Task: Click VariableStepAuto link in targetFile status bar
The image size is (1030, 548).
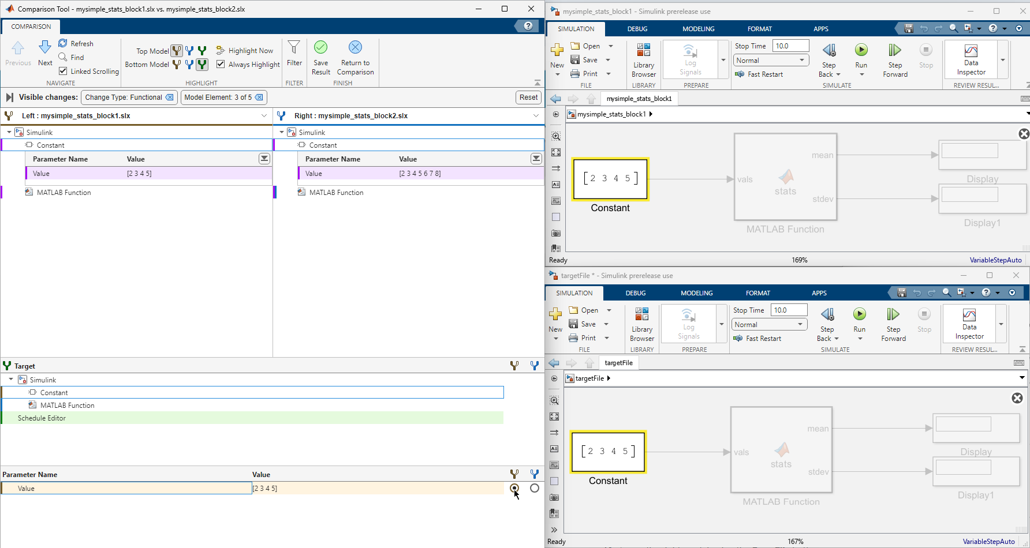Action: click(x=989, y=542)
